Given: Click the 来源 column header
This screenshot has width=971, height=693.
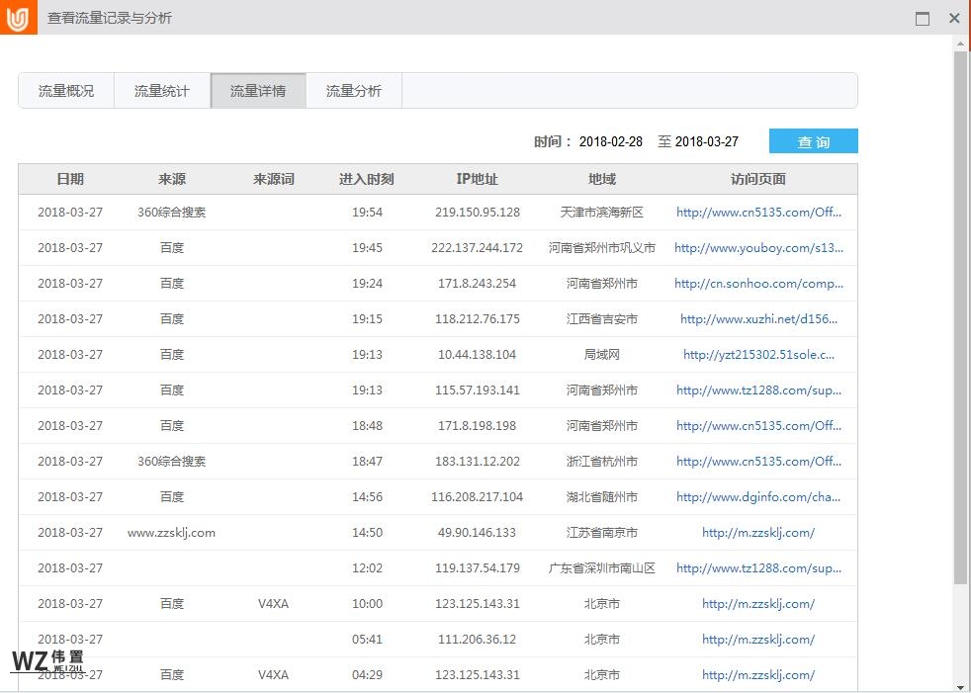Looking at the screenshot, I should (x=172, y=179).
